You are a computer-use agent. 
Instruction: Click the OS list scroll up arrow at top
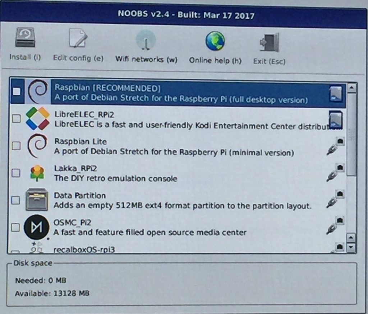pyautogui.click(x=351, y=88)
